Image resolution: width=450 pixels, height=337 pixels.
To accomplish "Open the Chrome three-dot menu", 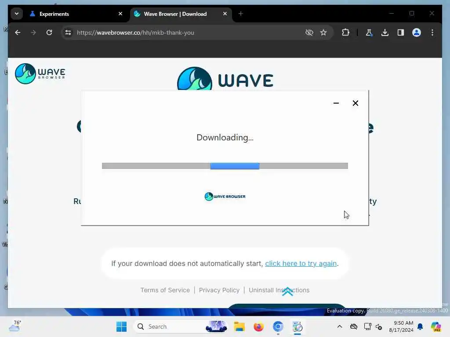I will pyautogui.click(x=432, y=32).
